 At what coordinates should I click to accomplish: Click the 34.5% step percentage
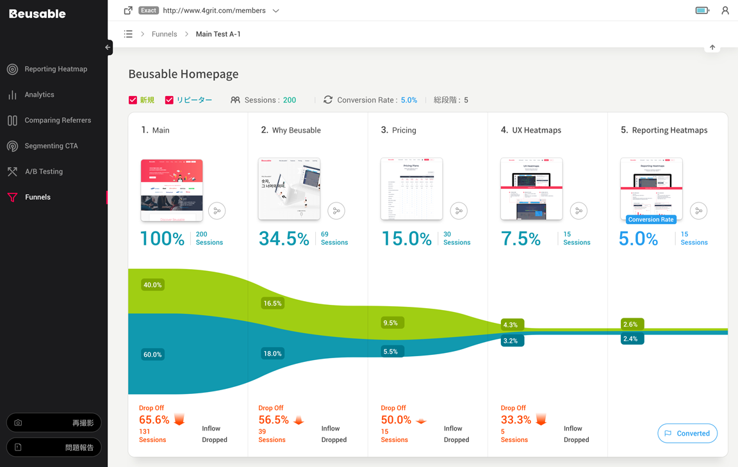pyautogui.click(x=284, y=239)
